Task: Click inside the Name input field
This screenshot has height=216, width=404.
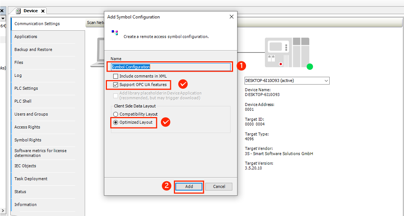Action: (x=170, y=67)
